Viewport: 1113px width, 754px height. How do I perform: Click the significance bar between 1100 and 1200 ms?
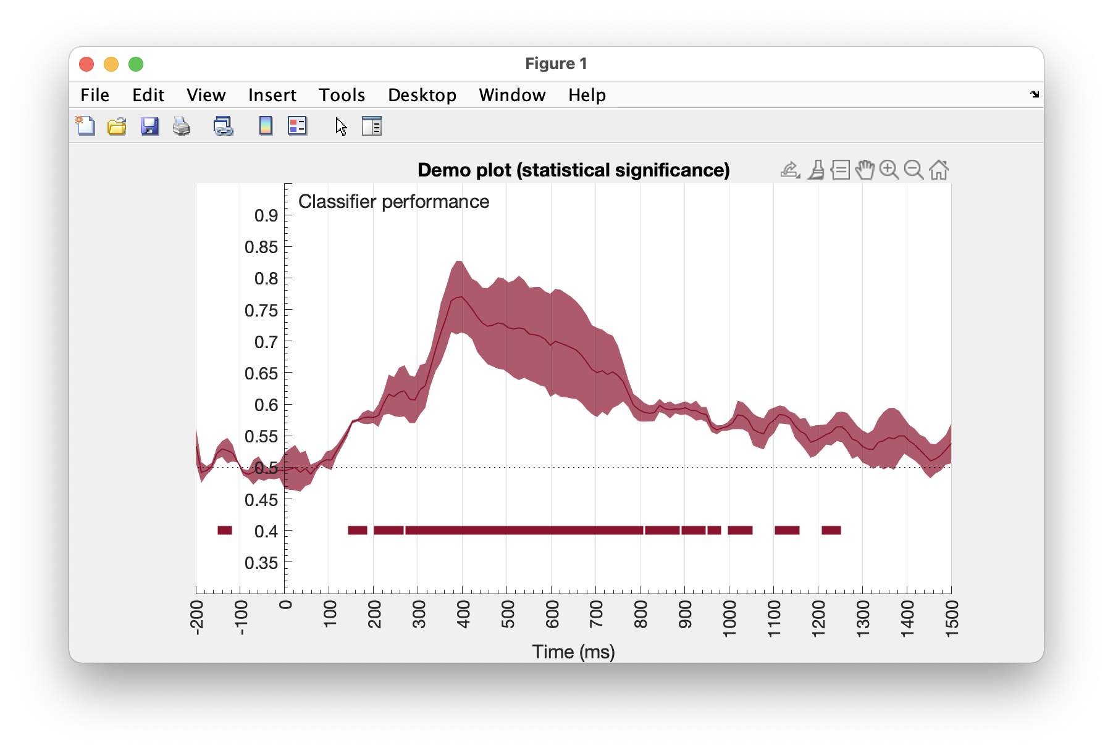[x=787, y=530]
